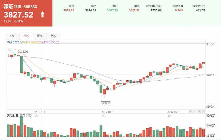Switch to the 分时 tab

pos(13,36)
